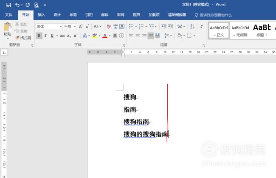Click the 告诉我你想要做什么 search box
This screenshot has width=276, height=178.
tap(213, 15)
